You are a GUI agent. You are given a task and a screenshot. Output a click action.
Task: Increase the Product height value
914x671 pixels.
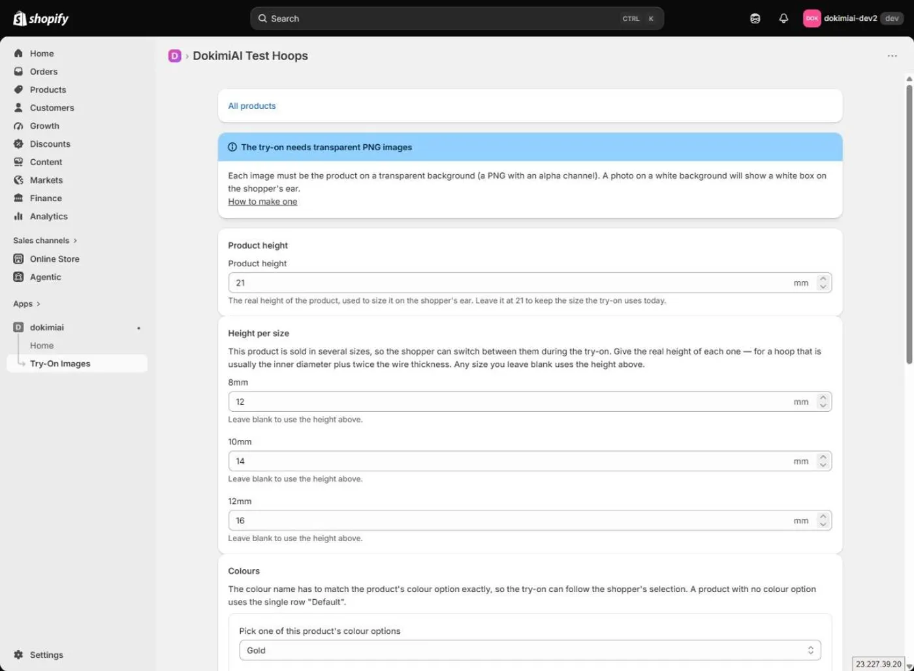coord(823,279)
